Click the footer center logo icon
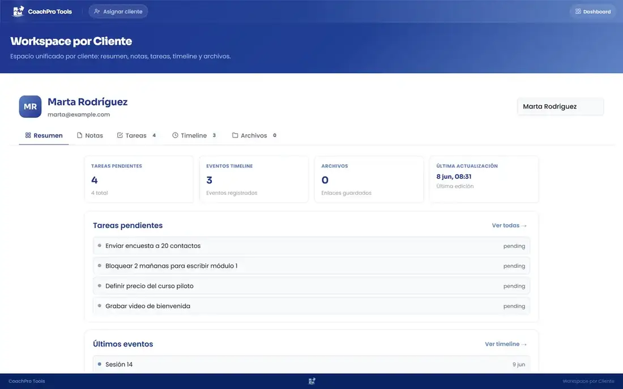 point(312,381)
